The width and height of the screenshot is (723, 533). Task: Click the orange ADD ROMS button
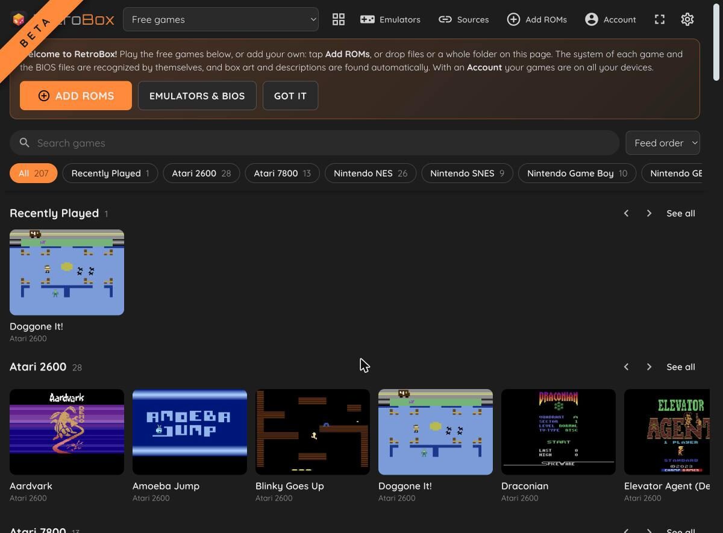point(76,96)
